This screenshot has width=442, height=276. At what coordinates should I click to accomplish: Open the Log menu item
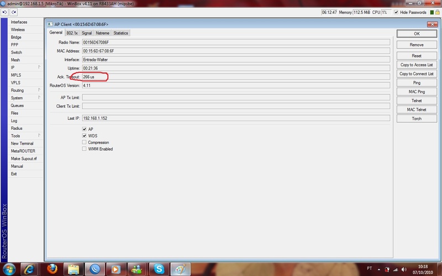point(25,120)
